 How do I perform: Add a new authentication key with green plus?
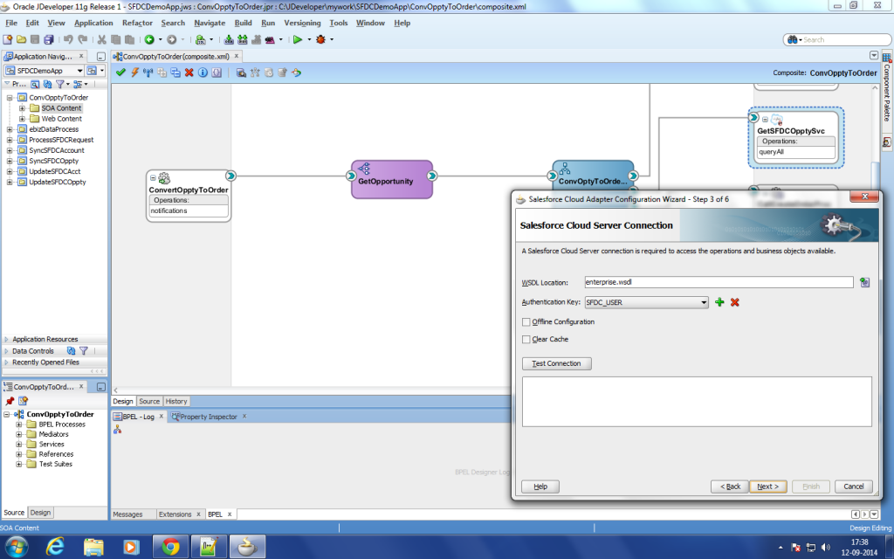click(x=719, y=302)
